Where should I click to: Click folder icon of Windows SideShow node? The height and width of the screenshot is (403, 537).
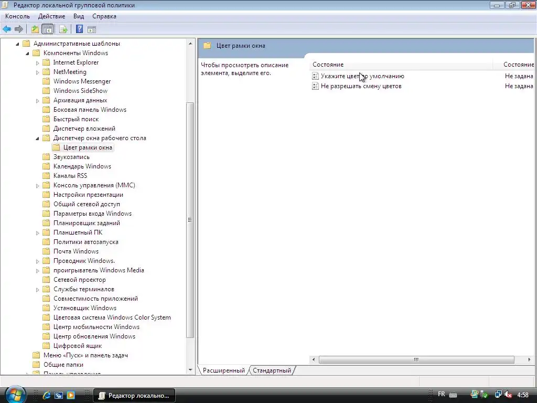(46, 91)
